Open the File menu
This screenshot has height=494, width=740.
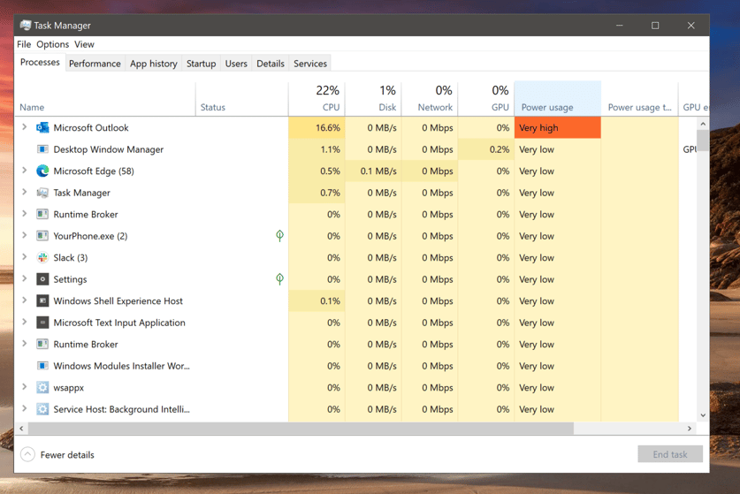pyautogui.click(x=24, y=44)
